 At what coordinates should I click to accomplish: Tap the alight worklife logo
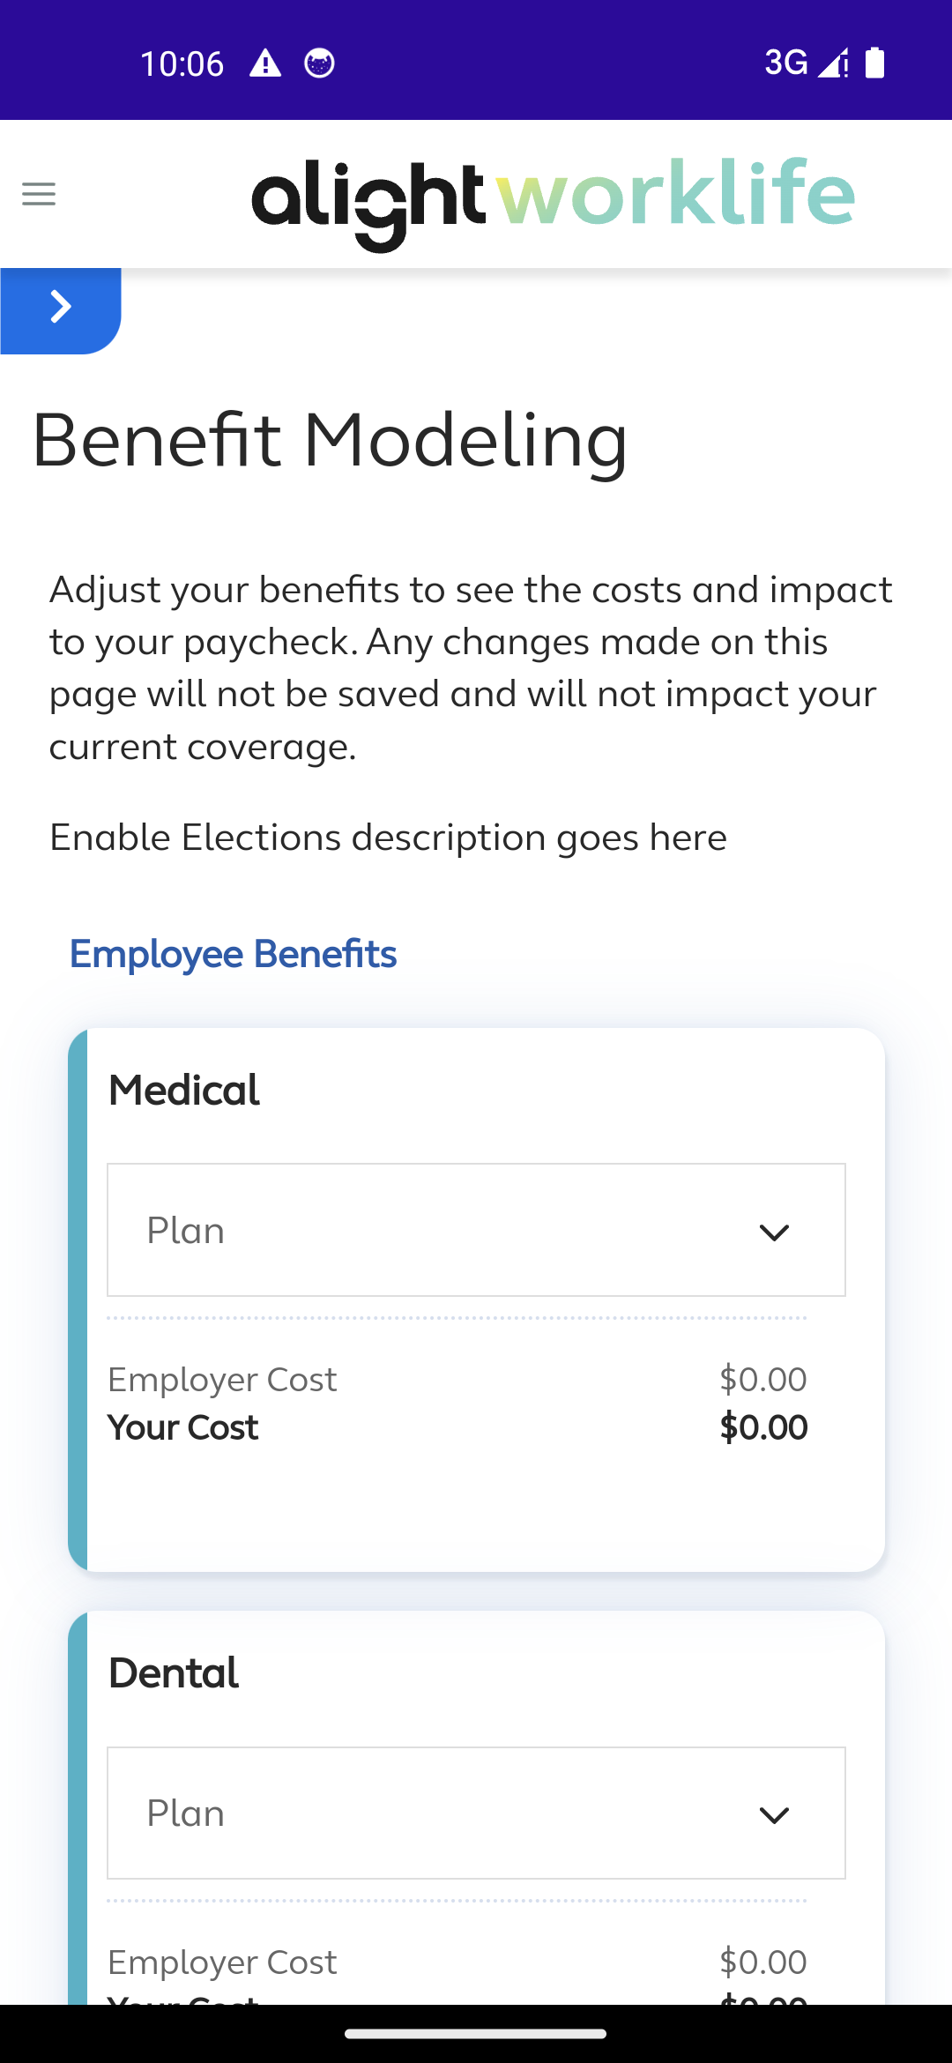pyautogui.click(x=553, y=203)
